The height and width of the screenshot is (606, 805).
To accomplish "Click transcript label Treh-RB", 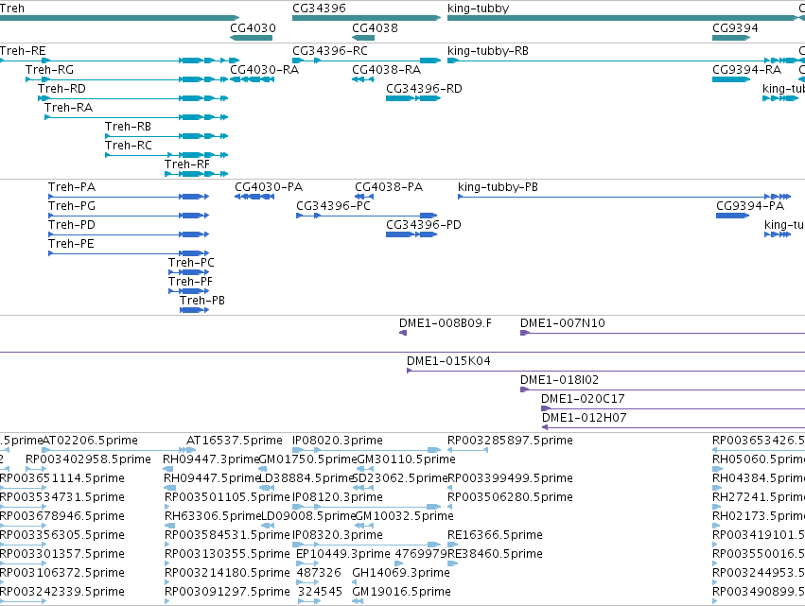I will click(128, 127).
